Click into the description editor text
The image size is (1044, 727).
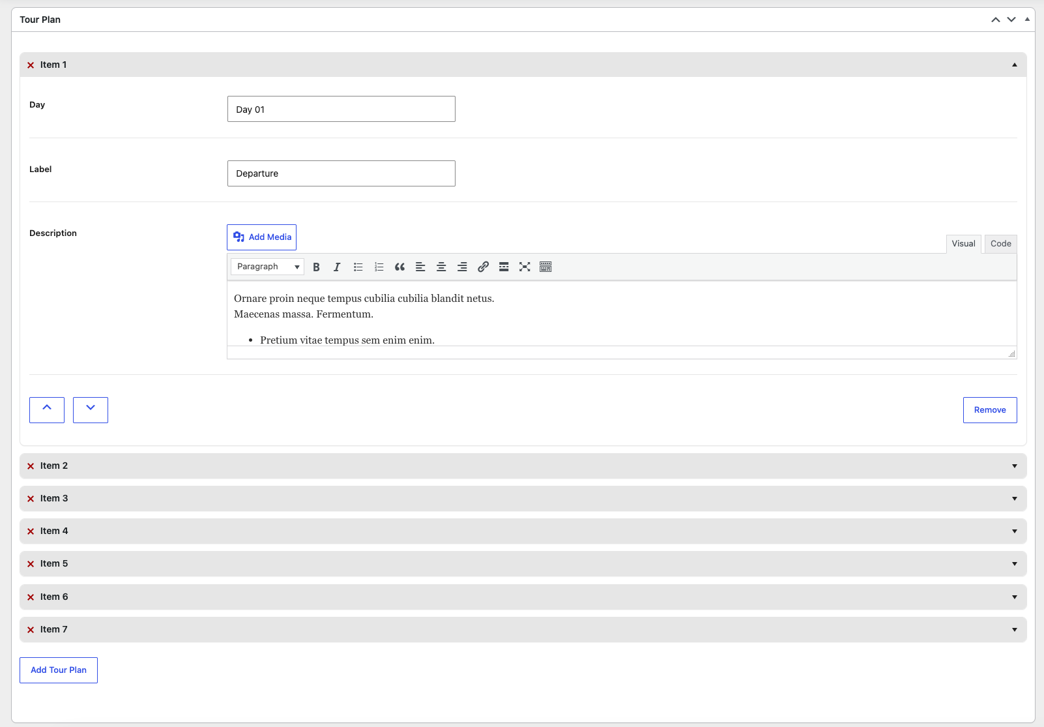[x=622, y=314]
